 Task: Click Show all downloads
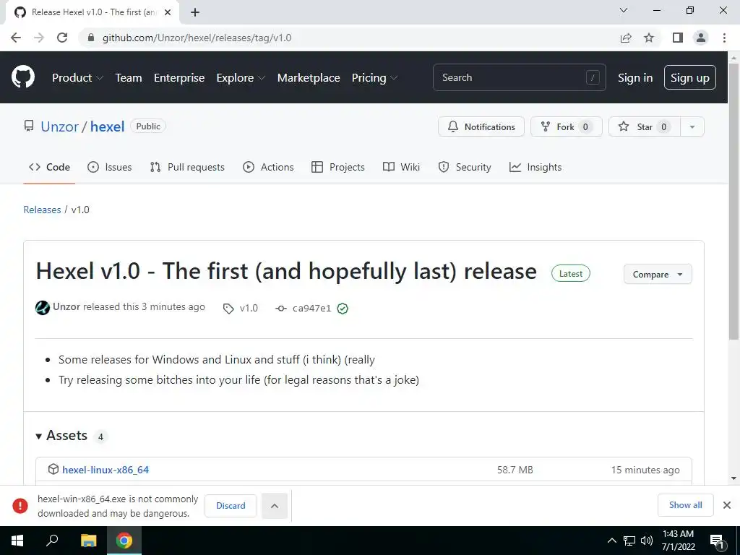click(685, 505)
